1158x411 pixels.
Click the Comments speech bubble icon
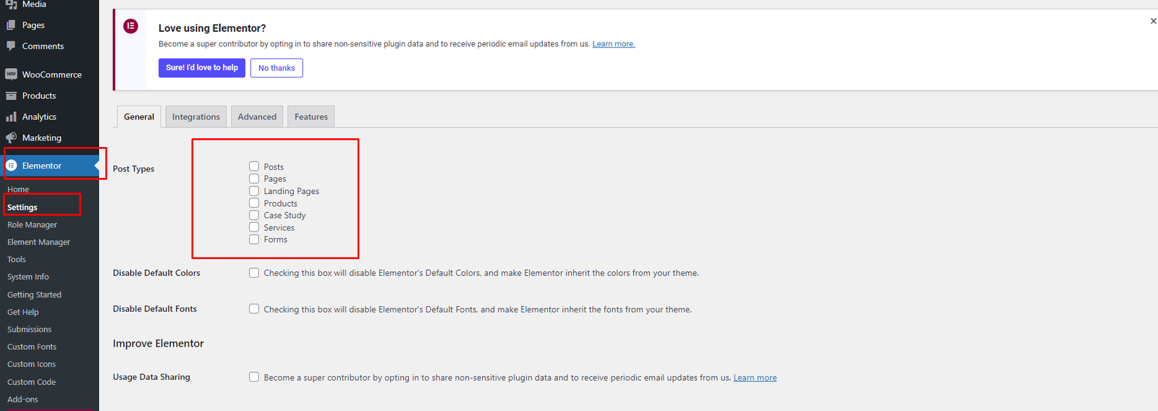[11, 46]
